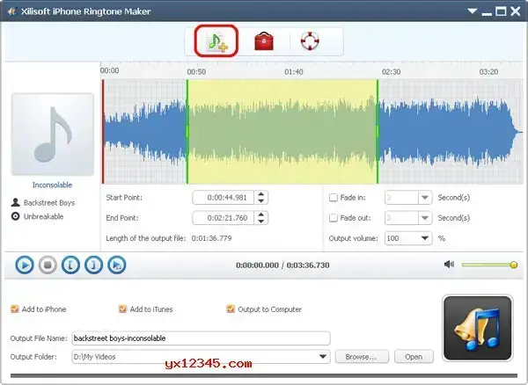
Task: Enable the Fade in checkbox
Action: [x=333, y=198]
